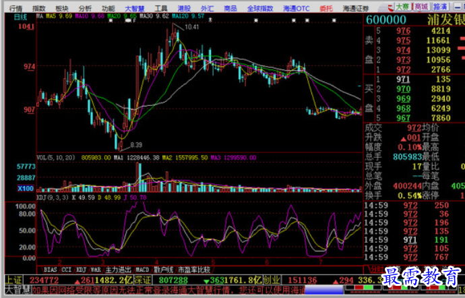Click the F info marker above the chart
Image resolution: width=465 pixels, height=298 pixels.
coord(134,21)
